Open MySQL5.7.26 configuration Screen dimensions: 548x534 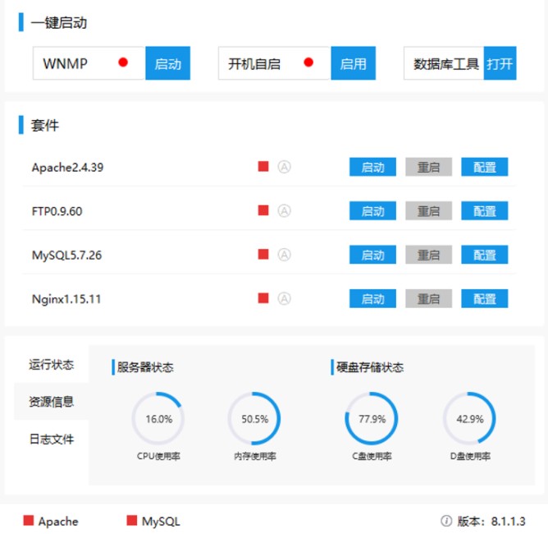pos(484,255)
